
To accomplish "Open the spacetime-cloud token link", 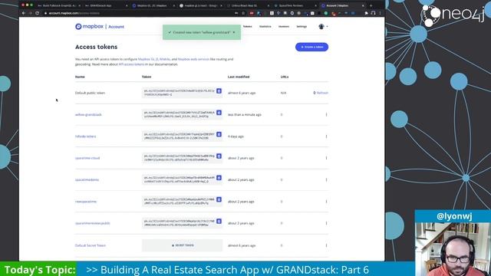I will point(87,158).
